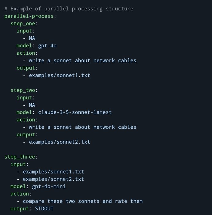
Task: Click the step_two action sonnet text
Action: coord(82,127)
